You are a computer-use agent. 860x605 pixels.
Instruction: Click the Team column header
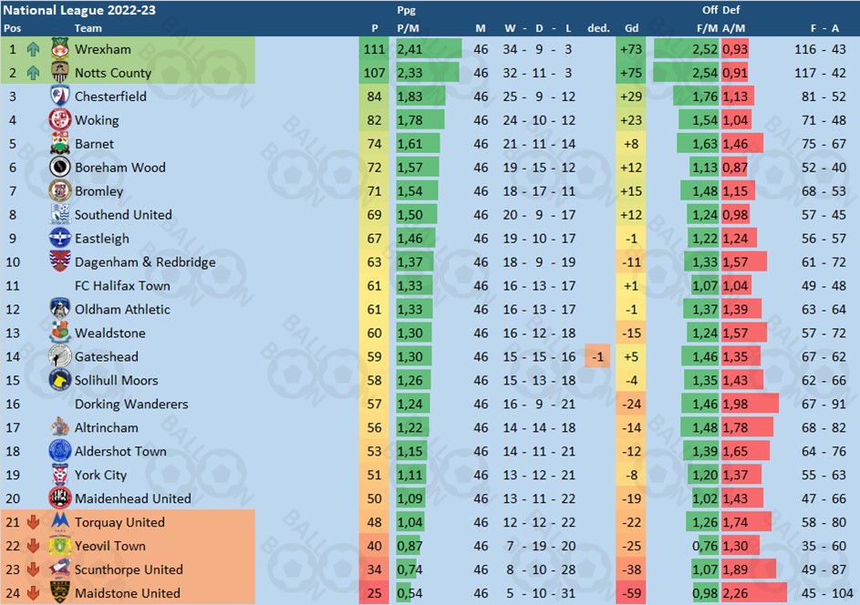pyautogui.click(x=88, y=28)
